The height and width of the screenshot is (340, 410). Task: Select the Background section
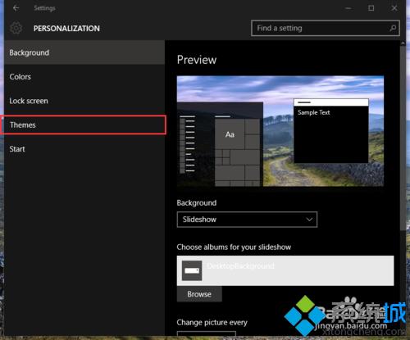pyautogui.click(x=84, y=52)
